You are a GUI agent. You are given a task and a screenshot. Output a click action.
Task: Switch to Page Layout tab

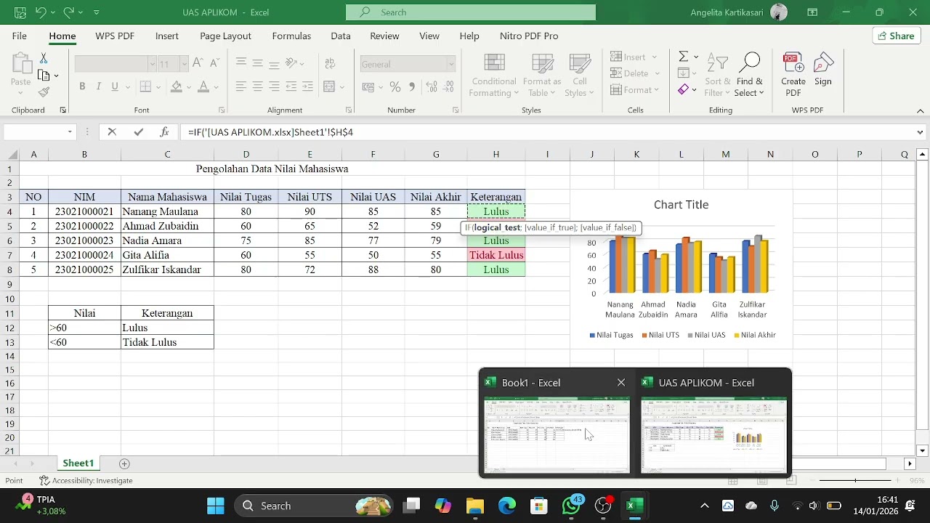[225, 36]
